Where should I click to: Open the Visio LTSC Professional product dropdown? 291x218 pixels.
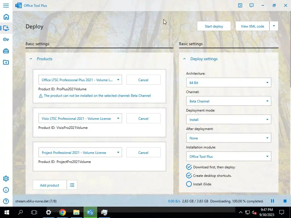(x=80, y=118)
